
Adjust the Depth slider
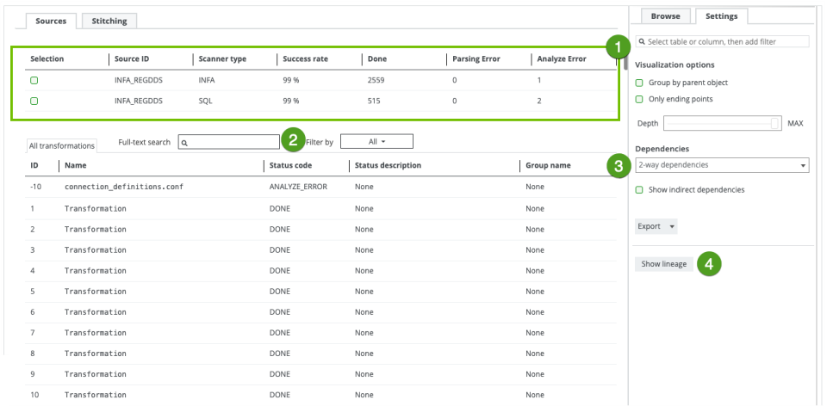[x=775, y=123]
